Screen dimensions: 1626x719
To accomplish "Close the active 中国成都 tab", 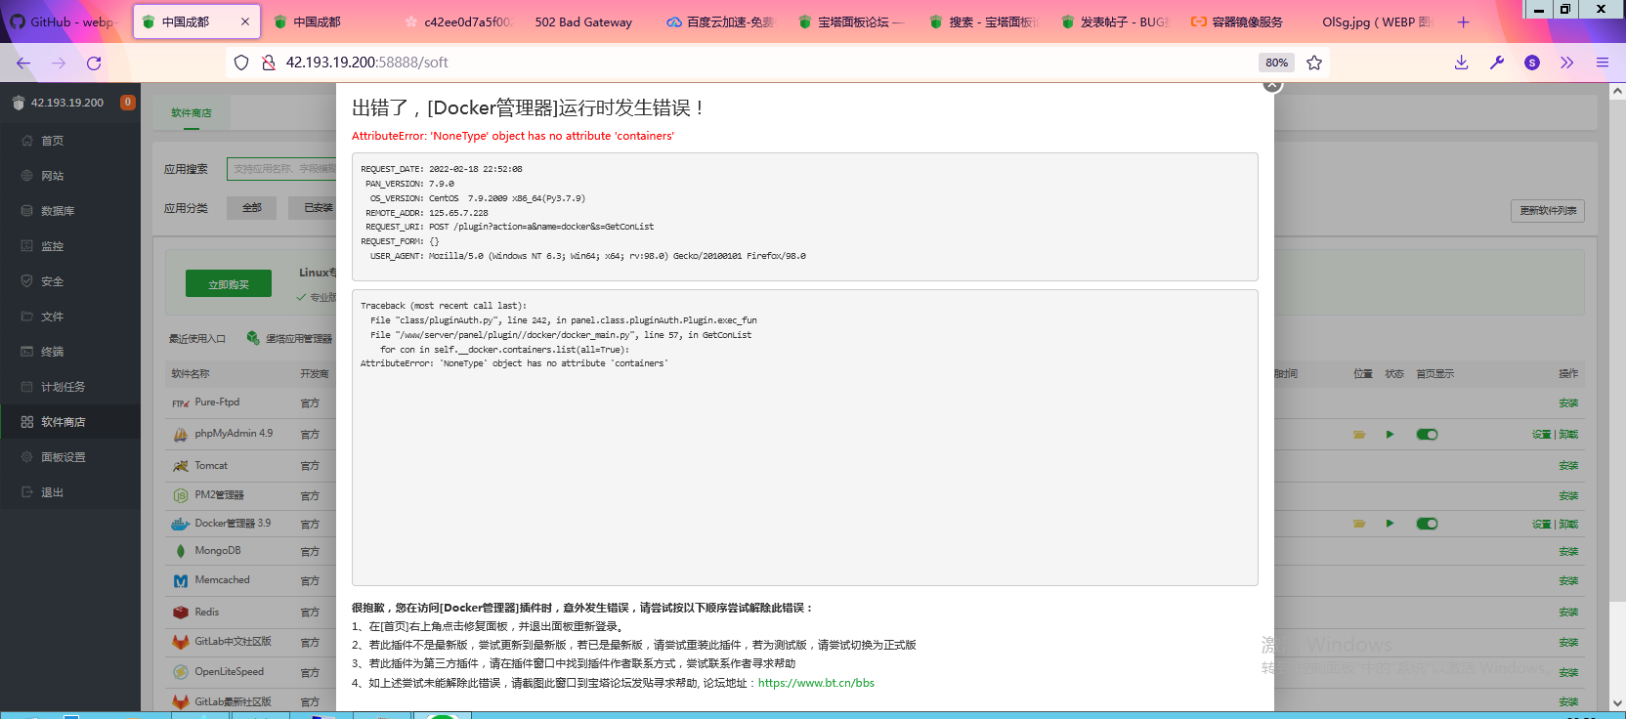I will (244, 21).
